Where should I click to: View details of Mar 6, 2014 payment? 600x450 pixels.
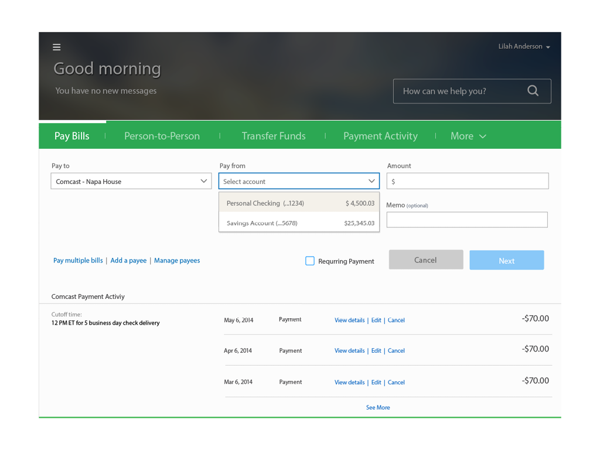pos(349,382)
